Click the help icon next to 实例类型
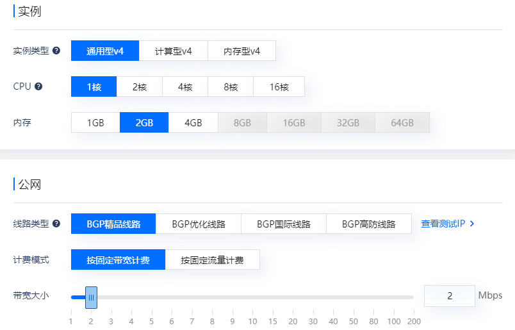 56,51
